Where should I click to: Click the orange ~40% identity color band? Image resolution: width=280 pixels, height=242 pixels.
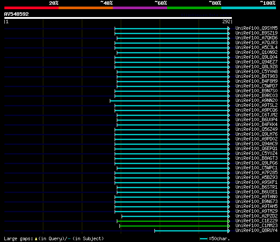click(x=86, y=8)
